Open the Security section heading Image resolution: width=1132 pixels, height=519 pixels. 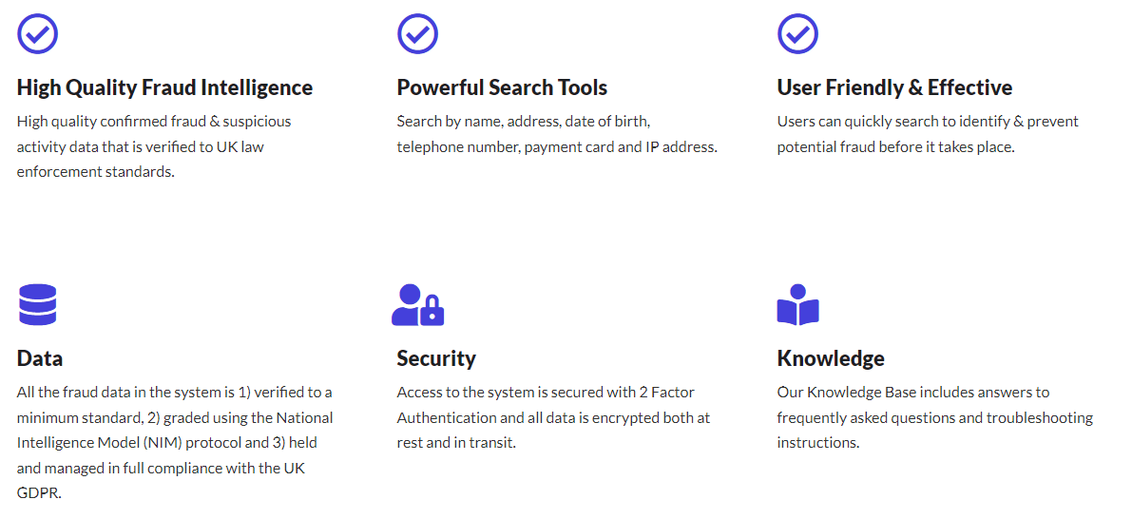click(x=436, y=358)
